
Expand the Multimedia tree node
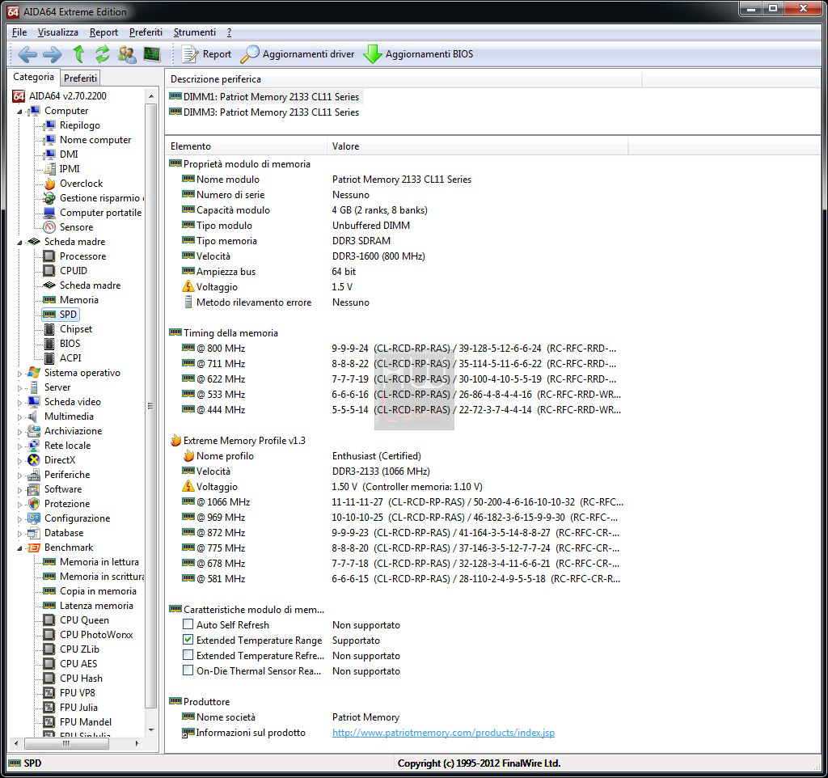[x=19, y=417]
